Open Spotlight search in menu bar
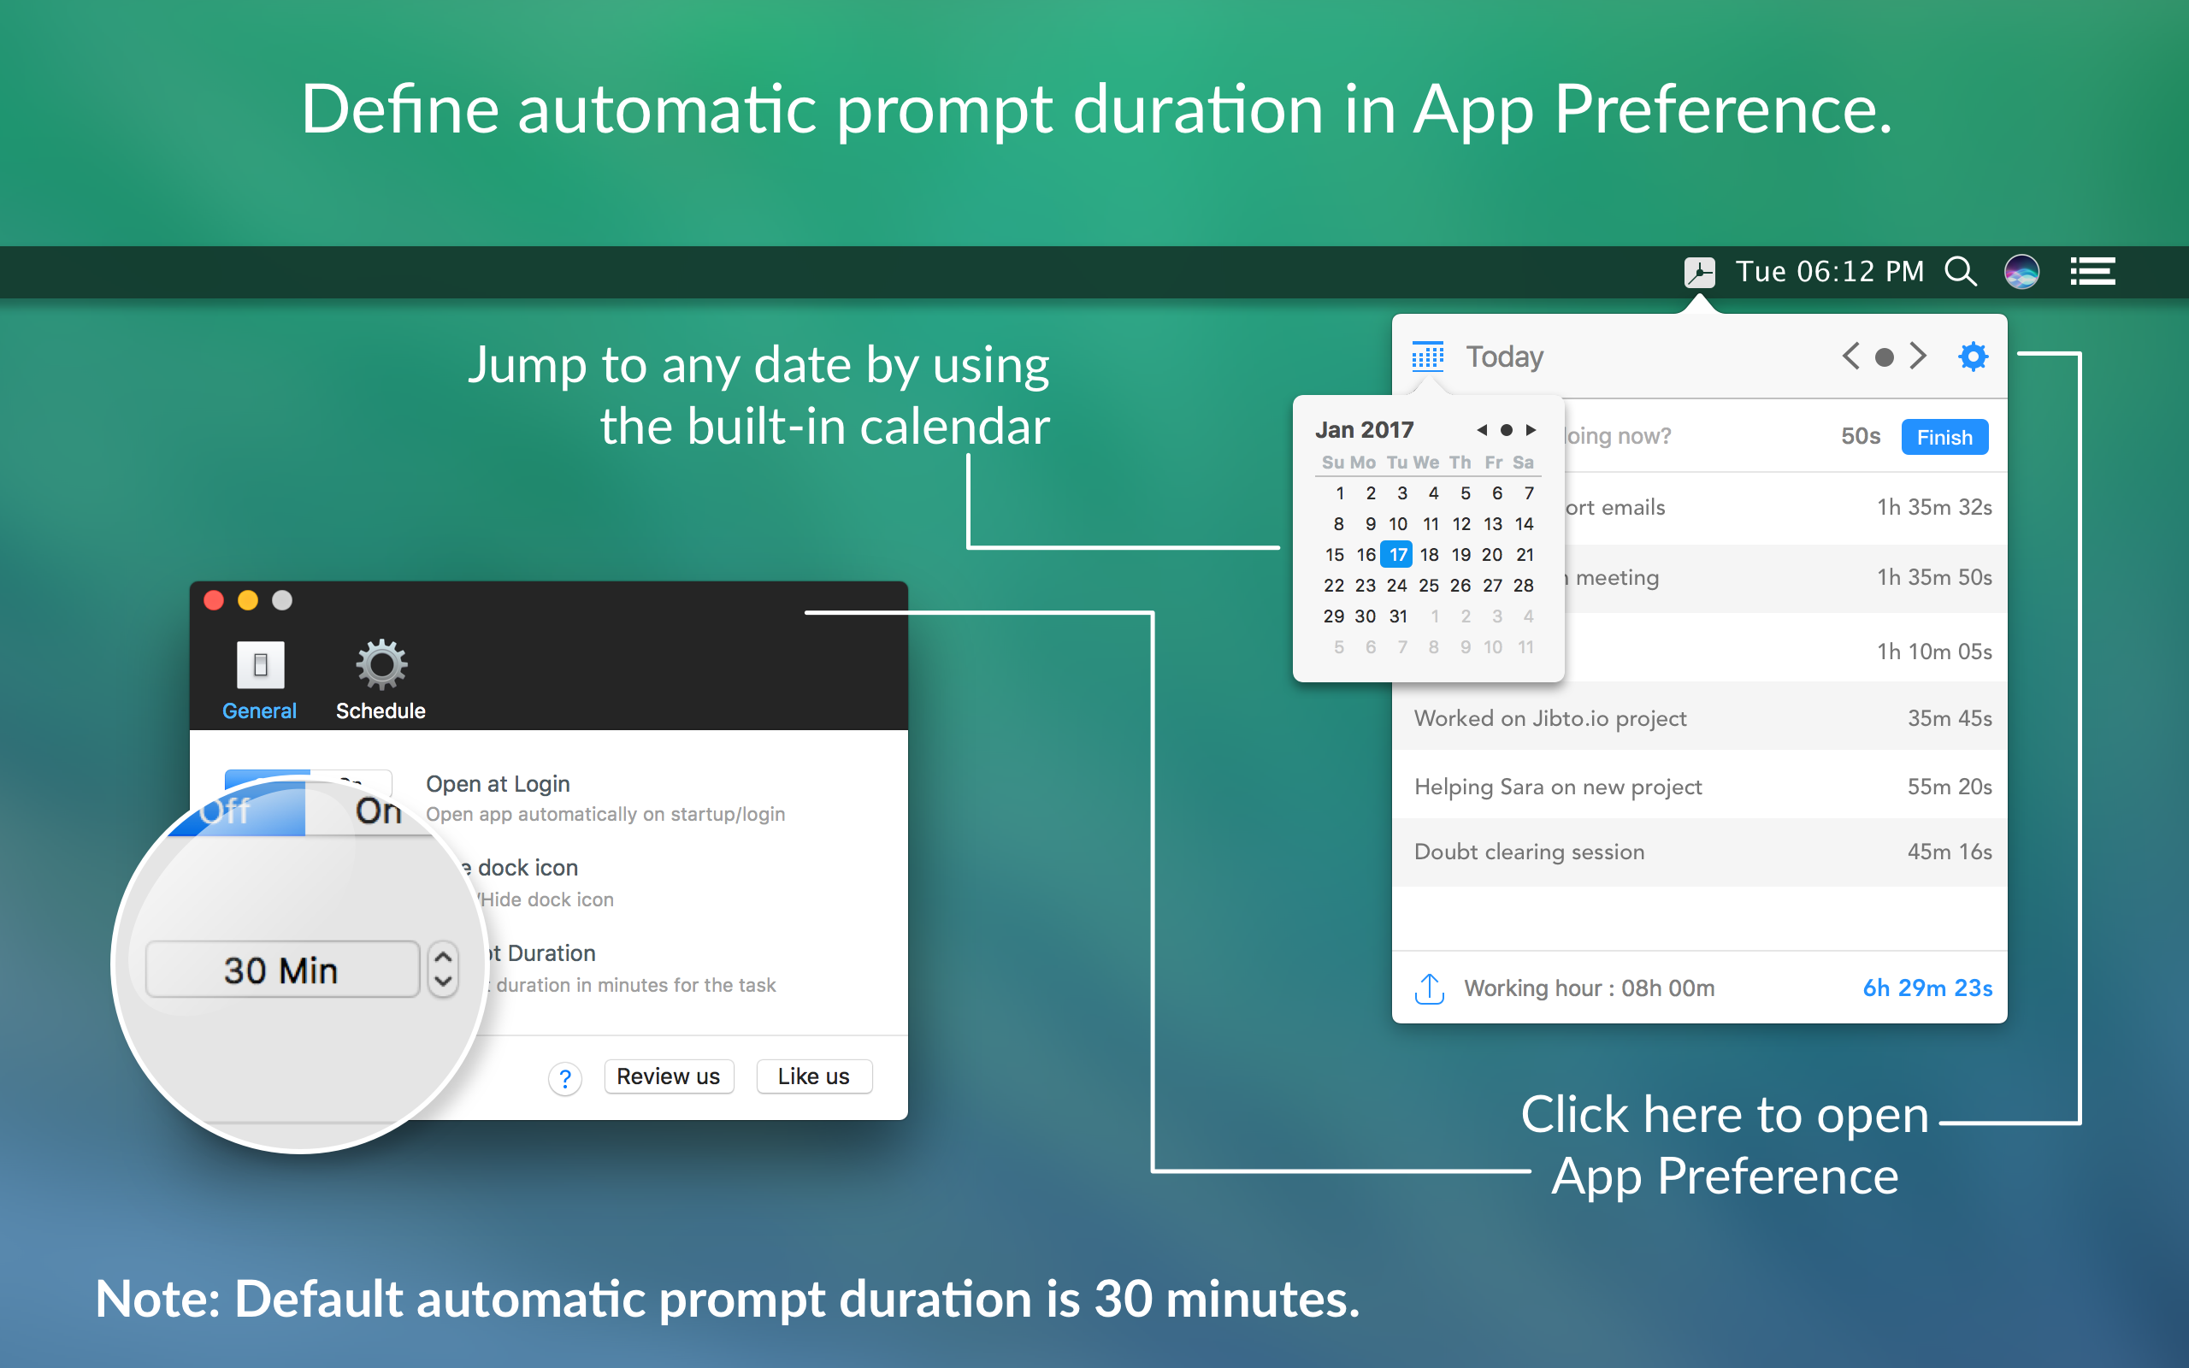Viewport: 2189px width, 1368px height. (x=1960, y=271)
